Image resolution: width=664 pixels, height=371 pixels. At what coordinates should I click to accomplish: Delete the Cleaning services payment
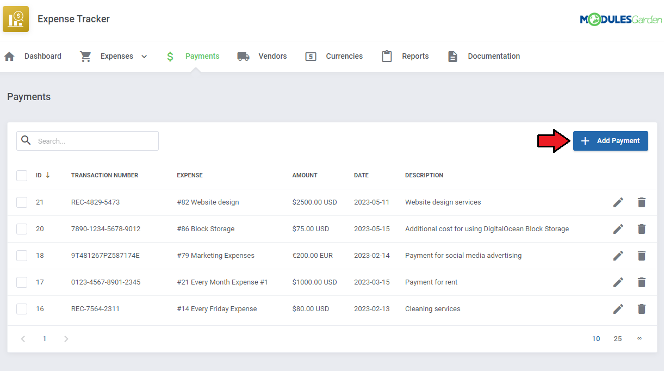coord(642,309)
